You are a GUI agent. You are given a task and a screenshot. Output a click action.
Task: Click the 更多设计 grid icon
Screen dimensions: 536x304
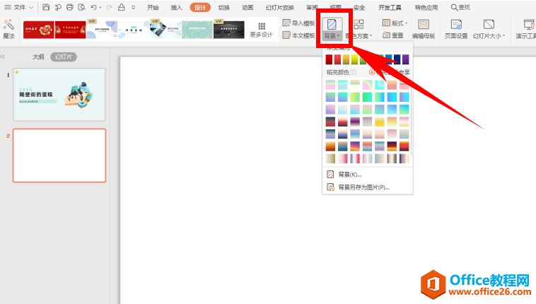(261, 25)
